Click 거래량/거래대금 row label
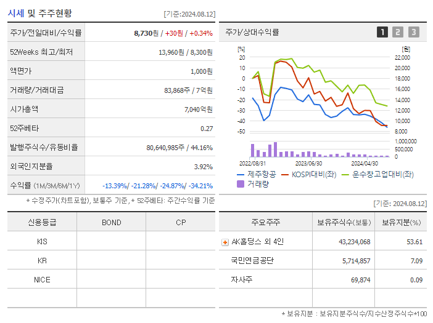 [x=37, y=90]
